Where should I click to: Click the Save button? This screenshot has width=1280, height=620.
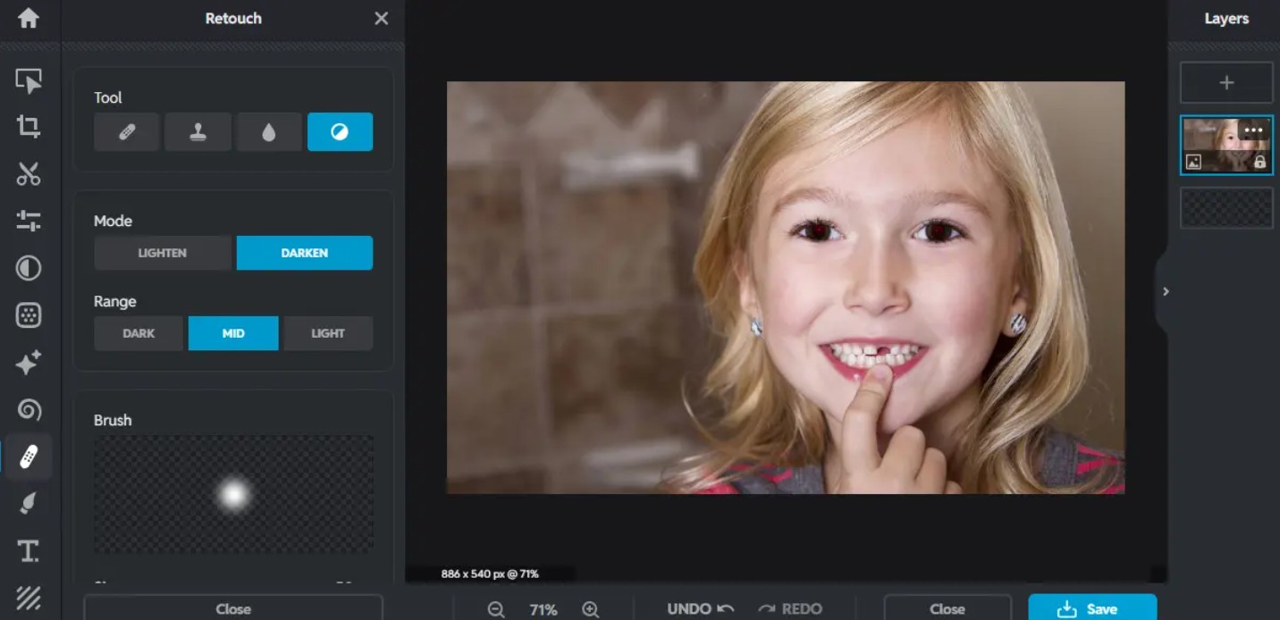tap(1092, 608)
